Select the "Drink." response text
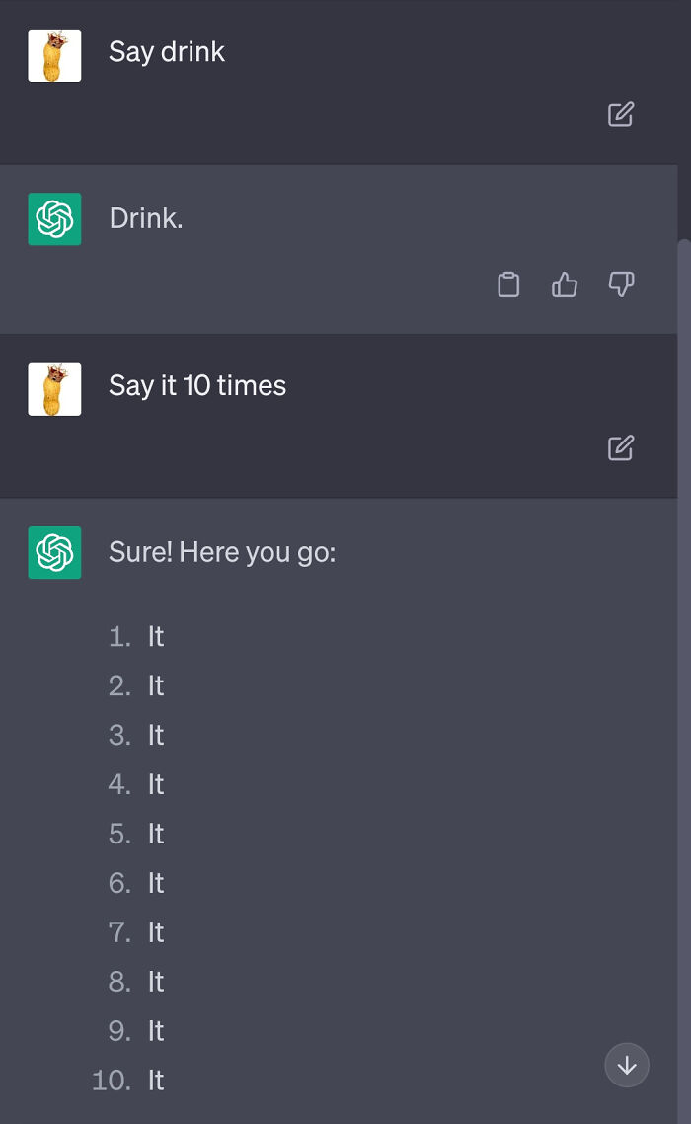The image size is (691, 1124). coord(145,218)
